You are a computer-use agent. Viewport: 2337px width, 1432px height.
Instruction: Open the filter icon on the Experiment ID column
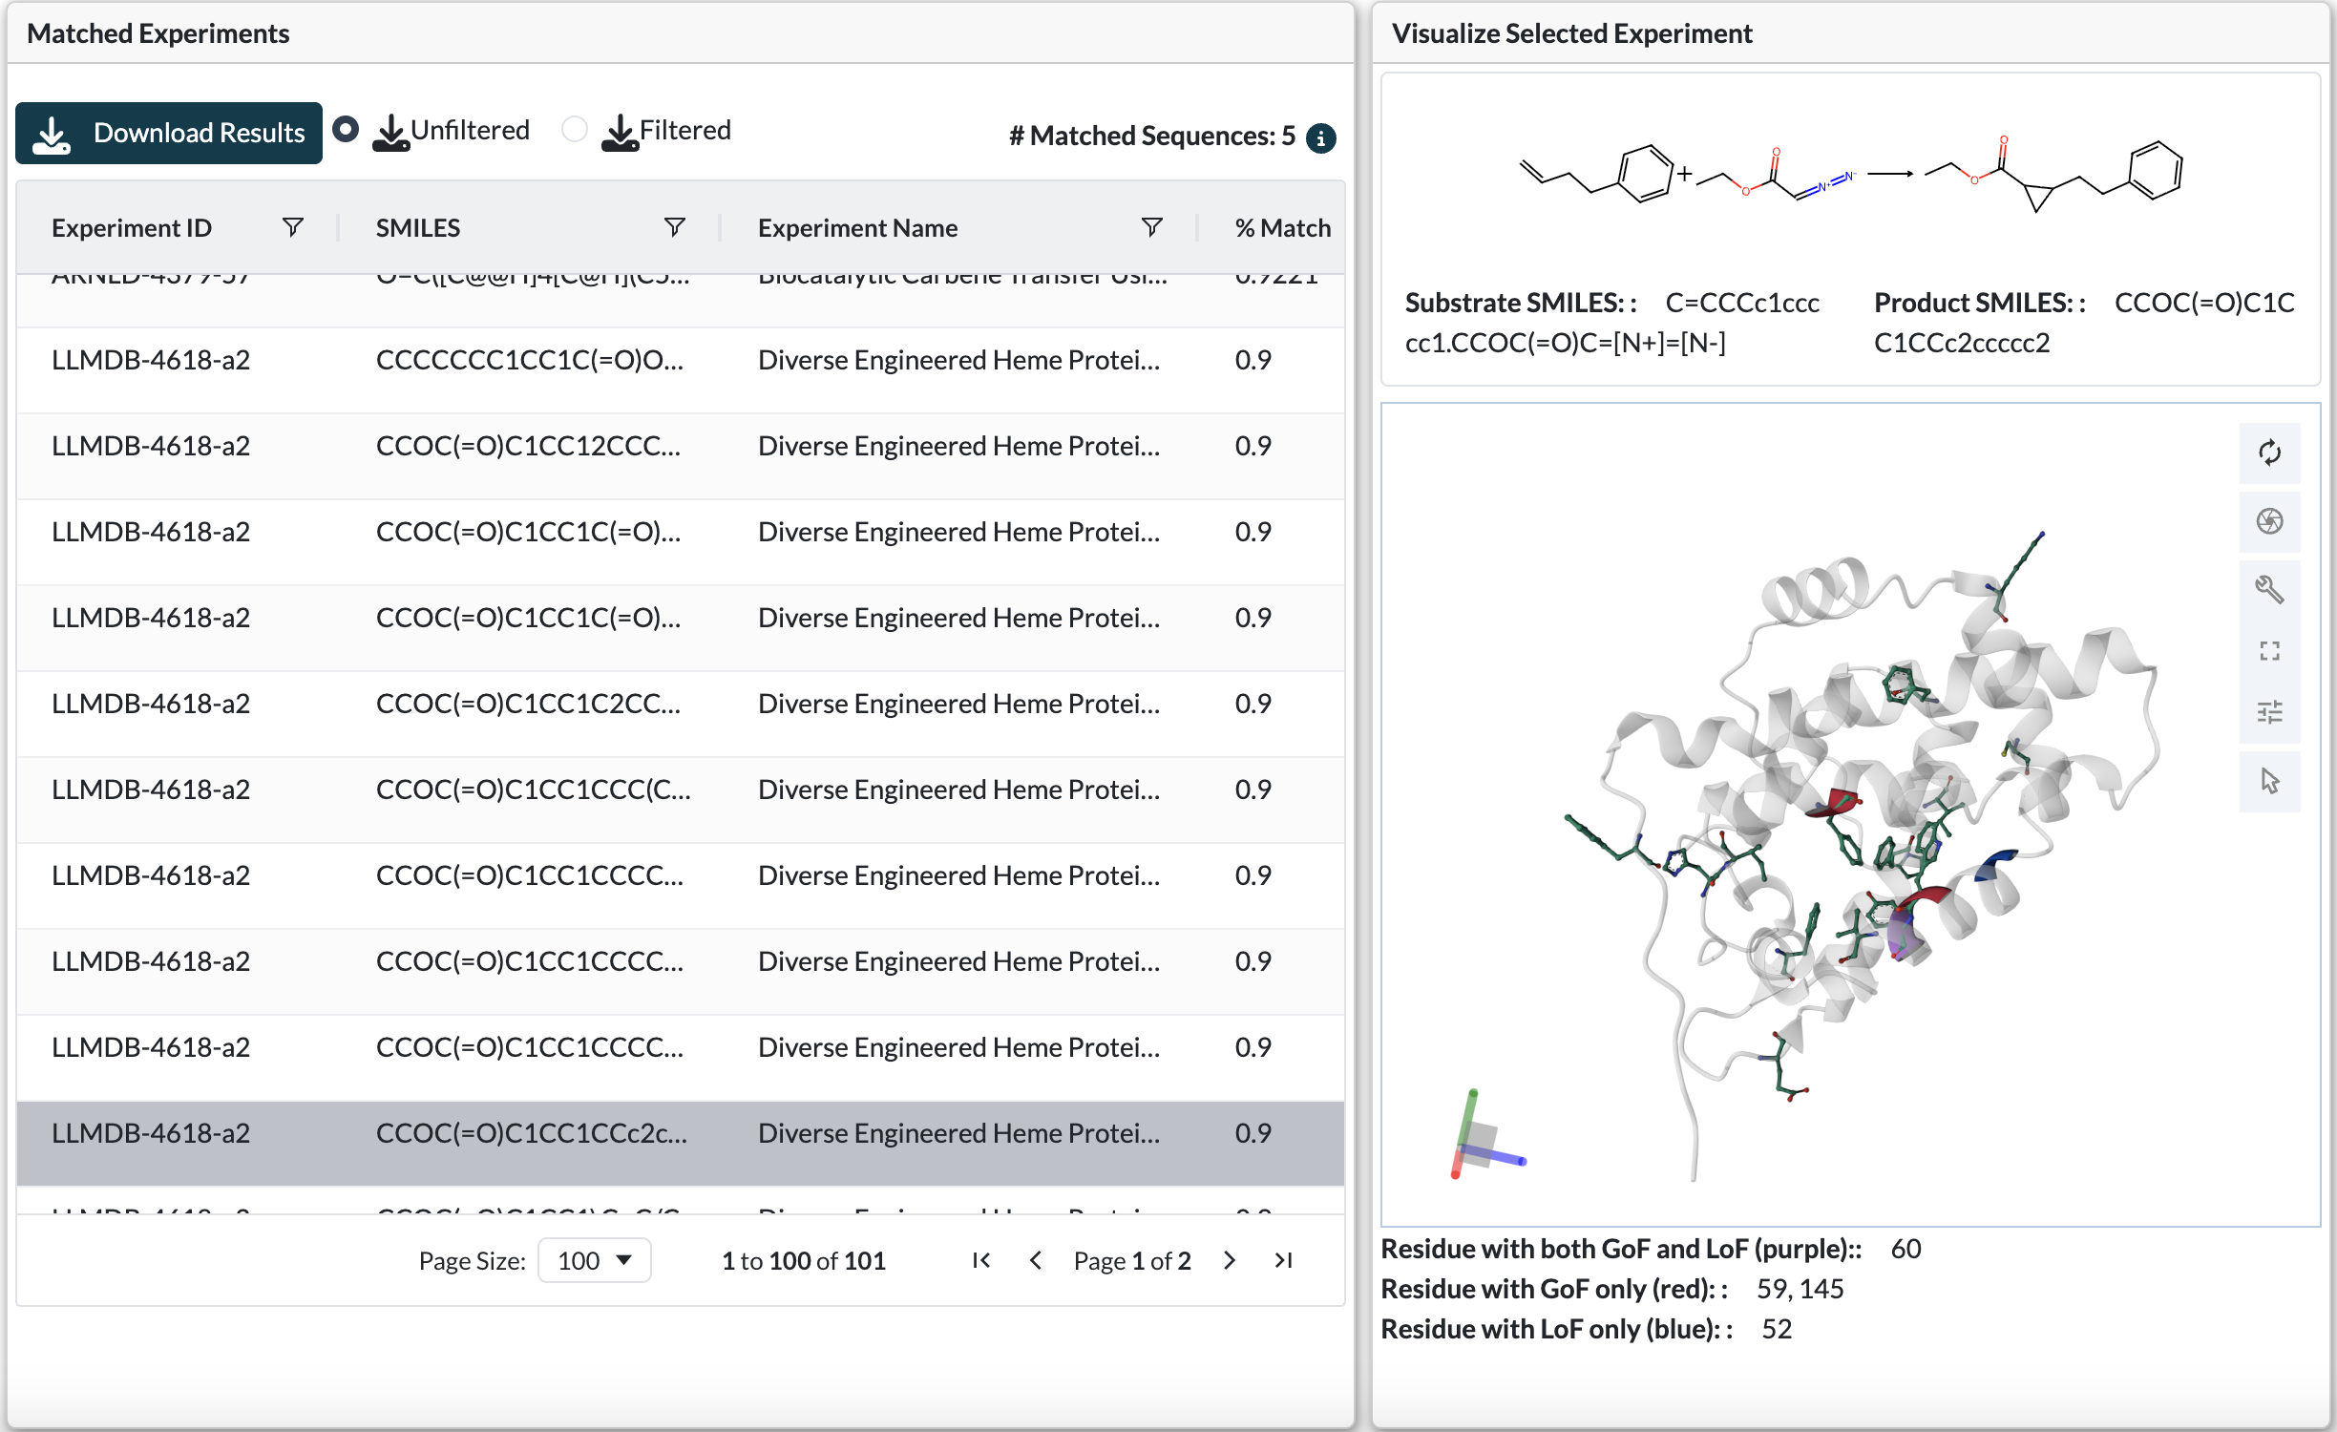tap(293, 227)
